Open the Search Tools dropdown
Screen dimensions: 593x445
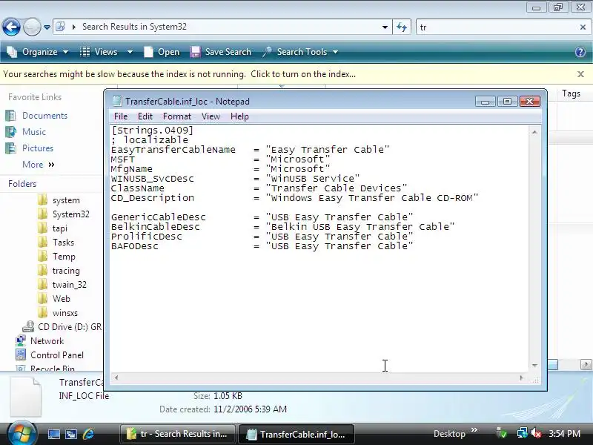300,52
